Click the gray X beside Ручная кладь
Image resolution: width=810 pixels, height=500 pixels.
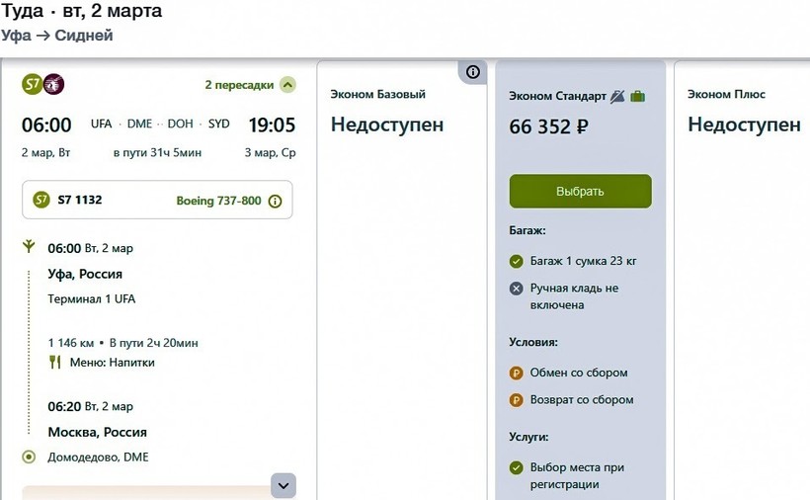coord(516,289)
